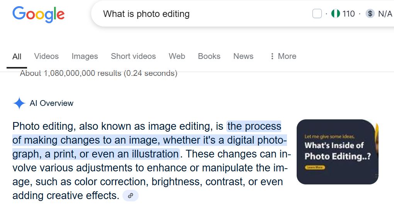Click the Google logo
Viewport: 394px width, 211px height.
point(38,14)
